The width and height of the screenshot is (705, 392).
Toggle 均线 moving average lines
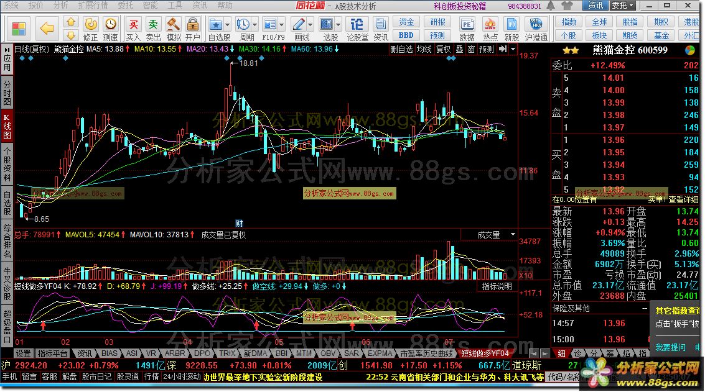coord(424,49)
